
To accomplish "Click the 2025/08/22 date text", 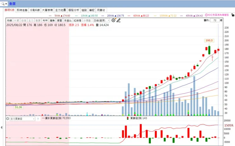I will [x=14, y=25].
